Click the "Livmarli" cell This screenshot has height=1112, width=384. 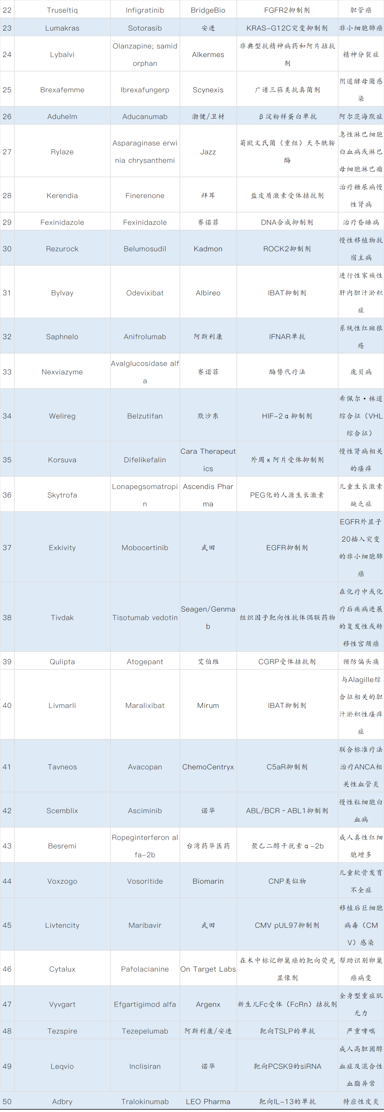[62, 706]
